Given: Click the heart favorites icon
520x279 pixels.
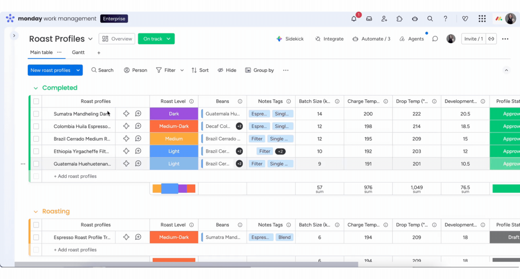Looking at the screenshot, I should click(465, 19).
